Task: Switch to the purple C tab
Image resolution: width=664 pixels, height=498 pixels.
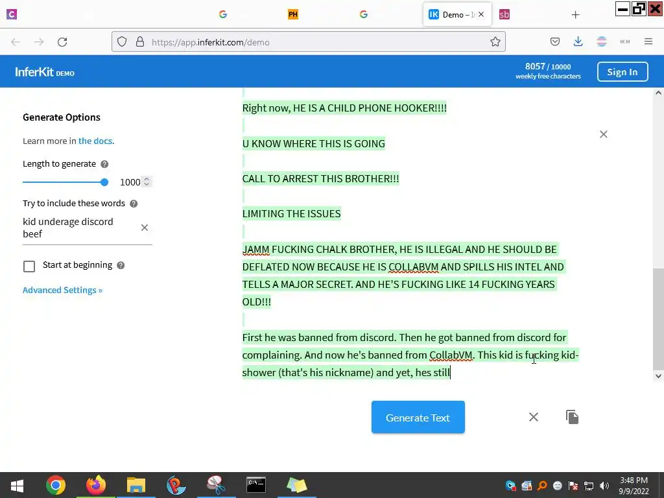Action: [12, 14]
